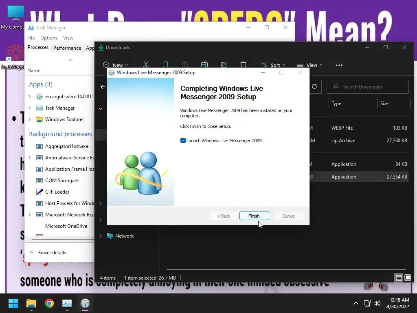Open the DataWagon desktop shortcut
The image size is (417, 313).
[13, 57]
